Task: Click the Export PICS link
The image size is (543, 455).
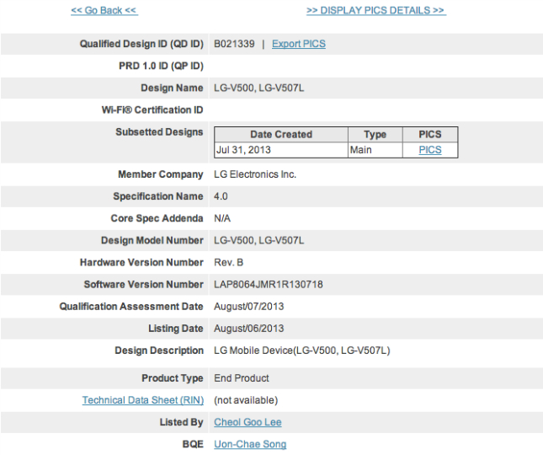Action: click(298, 44)
